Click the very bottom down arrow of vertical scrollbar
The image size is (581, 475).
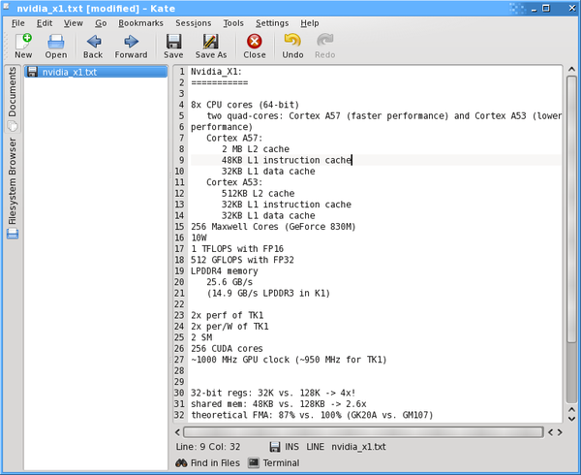571,419
